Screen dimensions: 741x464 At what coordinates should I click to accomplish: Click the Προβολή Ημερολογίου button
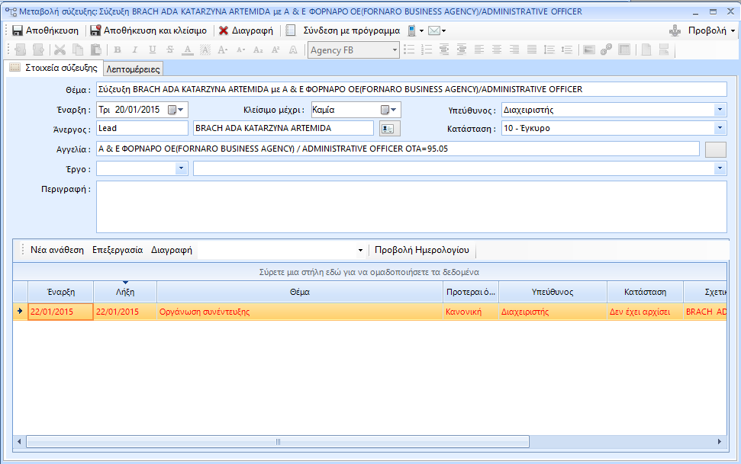(421, 250)
